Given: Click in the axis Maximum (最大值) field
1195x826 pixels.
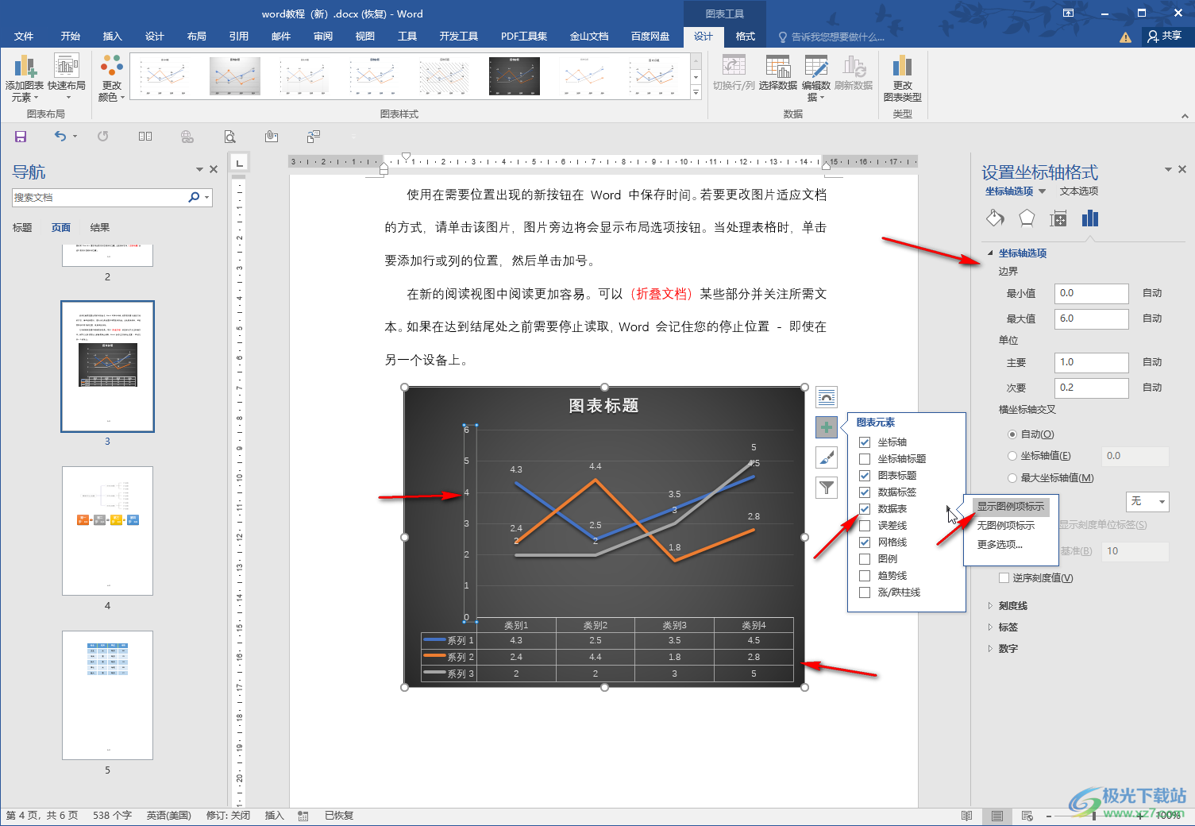Looking at the screenshot, I should 1091,318.
